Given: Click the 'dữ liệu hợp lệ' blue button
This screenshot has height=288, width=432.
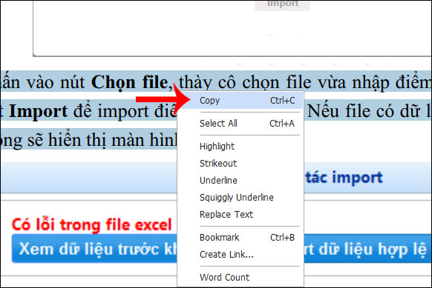Looking at the screenshot, I should [x=368, y=249].
